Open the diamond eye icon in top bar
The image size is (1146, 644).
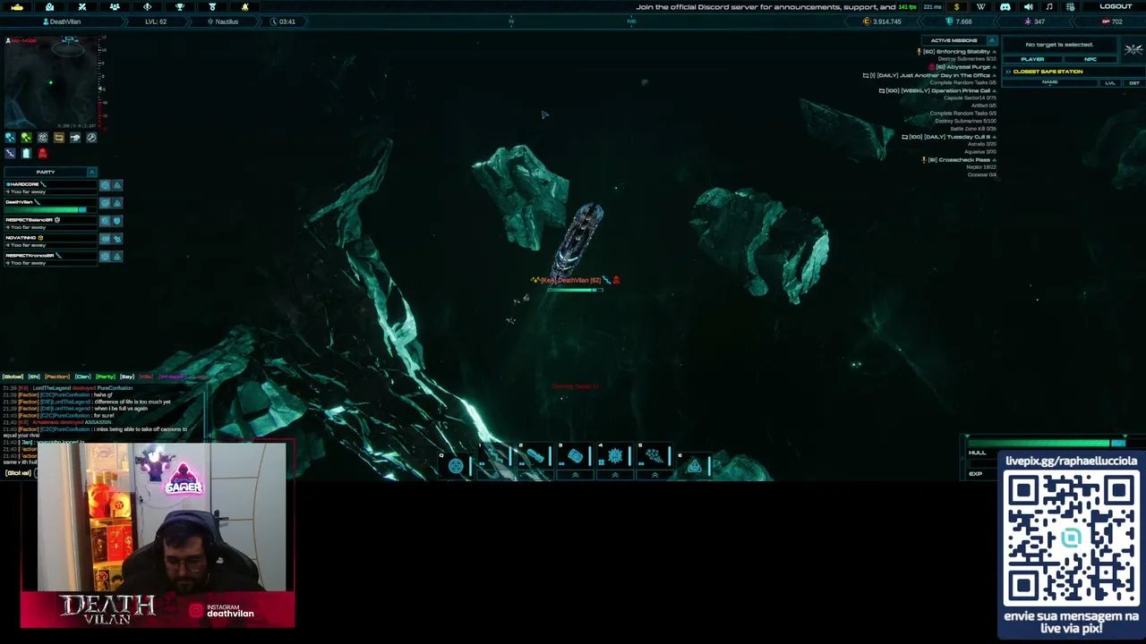click(148, 6)
